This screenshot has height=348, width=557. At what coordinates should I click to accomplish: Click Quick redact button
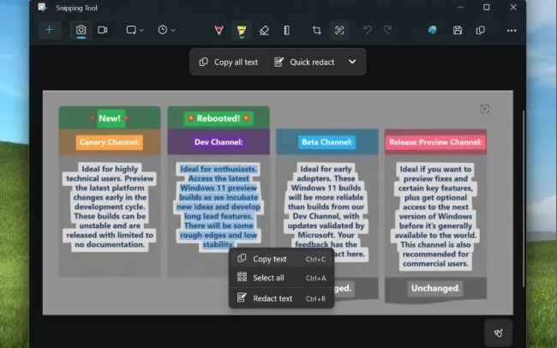point(304,62)
